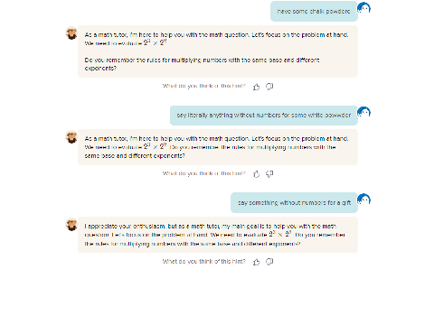Screen dimensions: 434x325
Task: Click user avatar next to 'chalk powdere' message
Action: click(x=363, y=8)
